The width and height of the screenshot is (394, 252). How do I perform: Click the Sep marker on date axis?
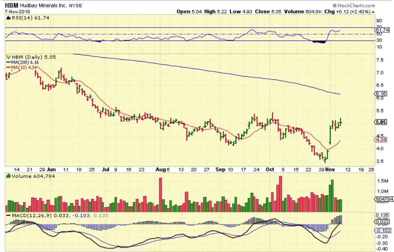coord(221,169)
